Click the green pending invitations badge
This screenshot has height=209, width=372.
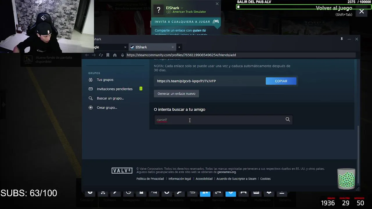tap(141, 89)
